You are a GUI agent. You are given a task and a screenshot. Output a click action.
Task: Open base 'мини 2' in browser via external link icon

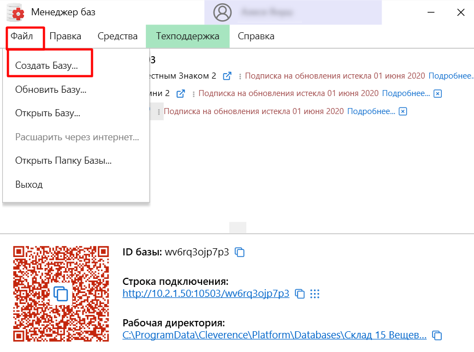click(181, 93)
